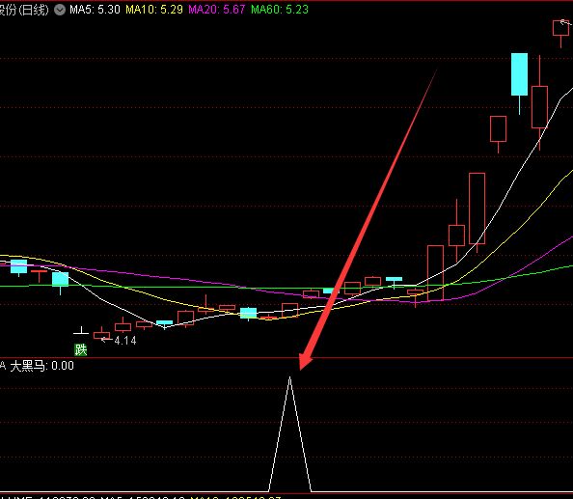Select the yellow MA10: 5.29 label
573x499 pixels.
click(x=153, y=10)
